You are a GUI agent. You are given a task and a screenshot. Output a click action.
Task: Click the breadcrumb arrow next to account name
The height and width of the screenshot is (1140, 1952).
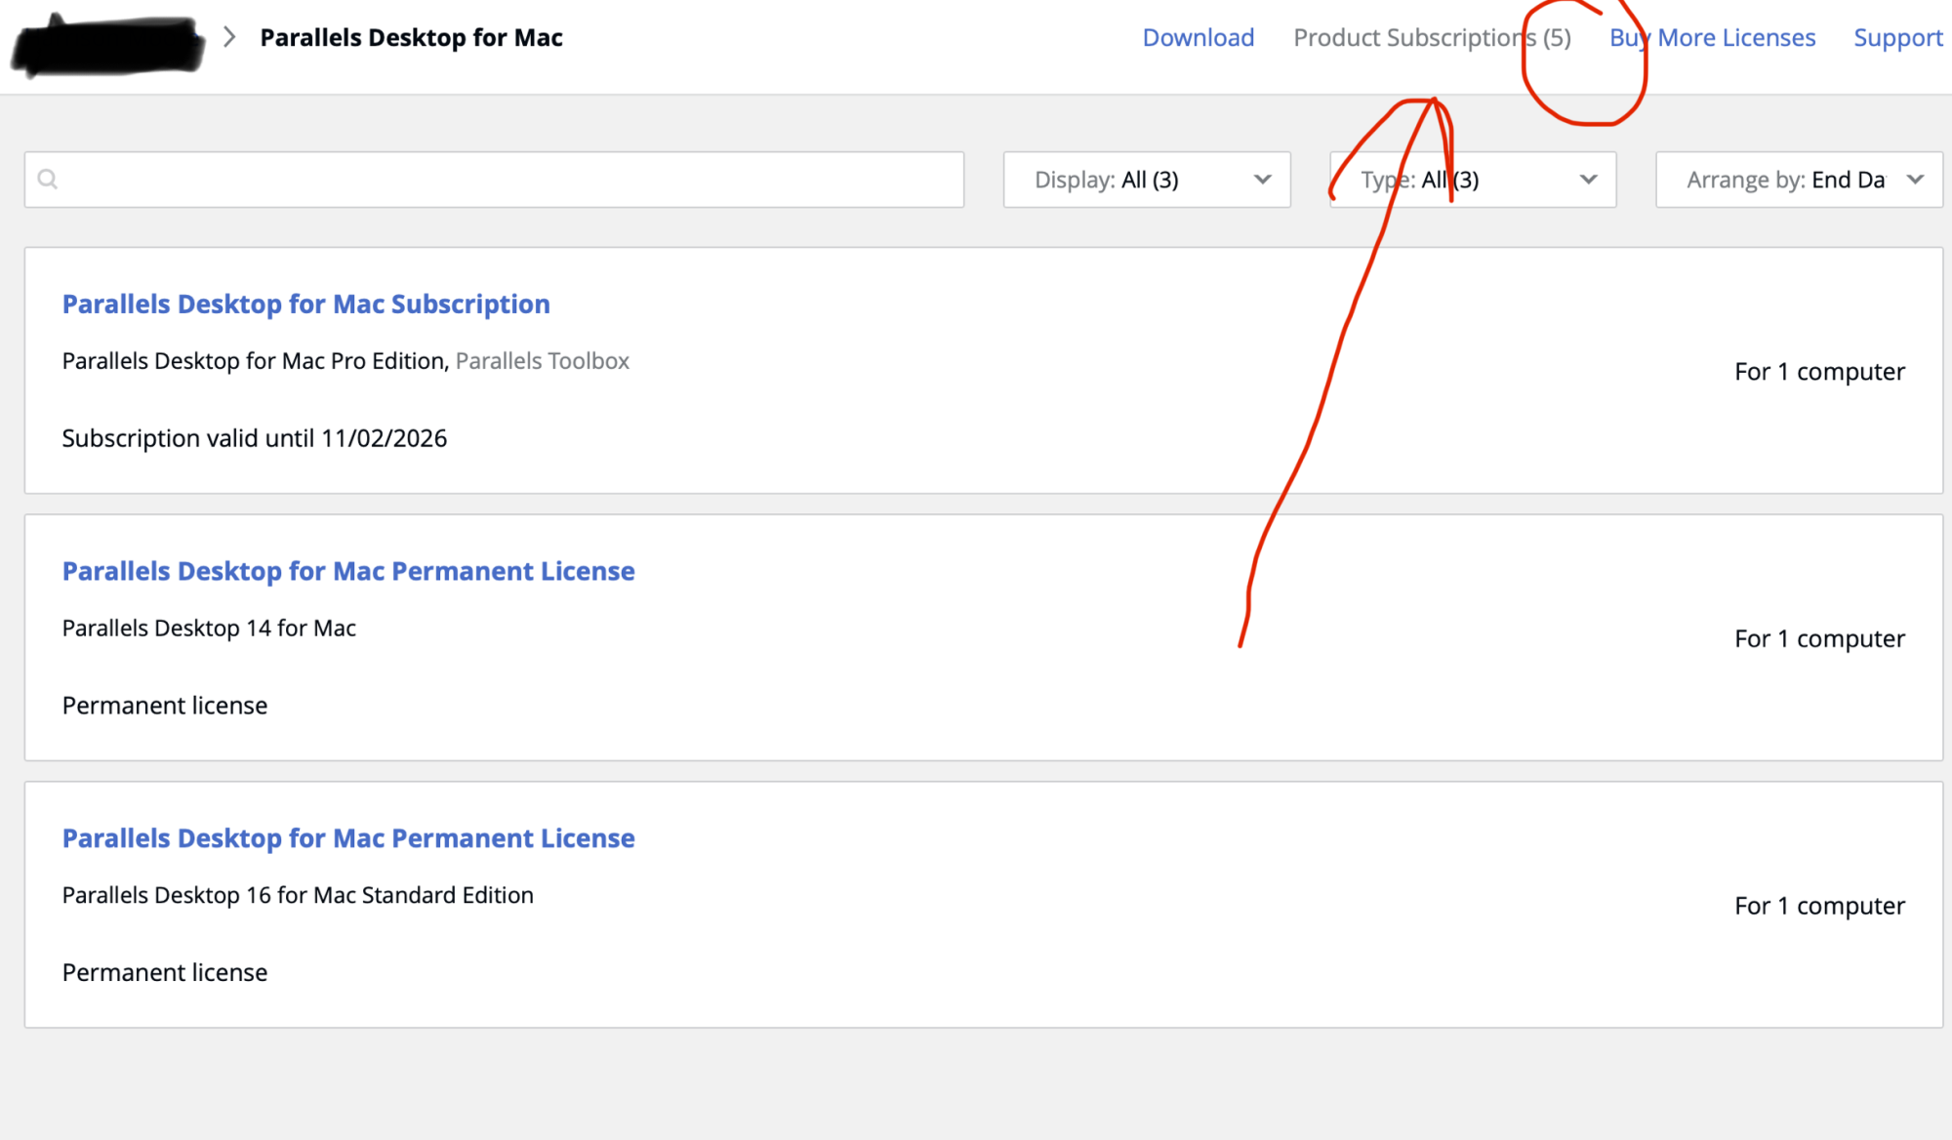coord(229,37)
